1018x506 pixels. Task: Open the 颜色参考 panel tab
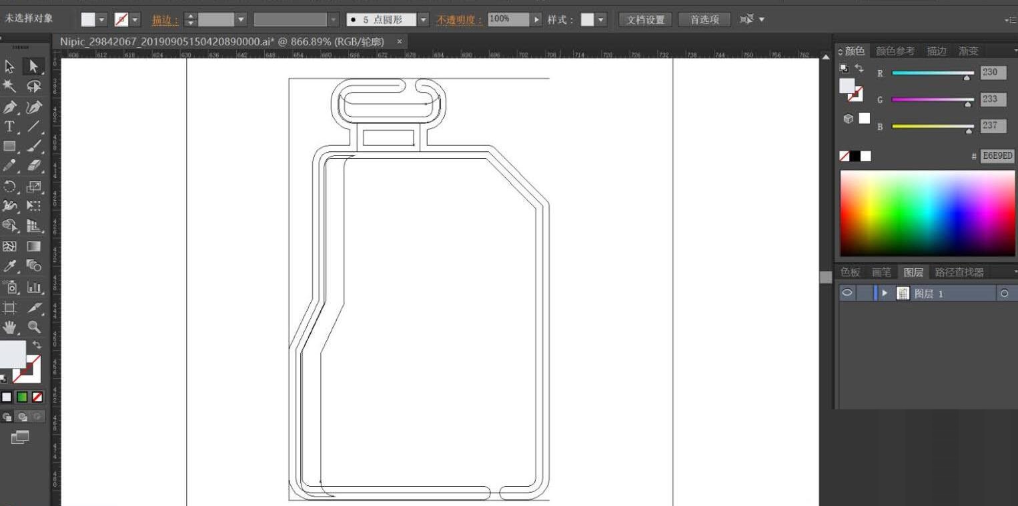tap(895, 51)
